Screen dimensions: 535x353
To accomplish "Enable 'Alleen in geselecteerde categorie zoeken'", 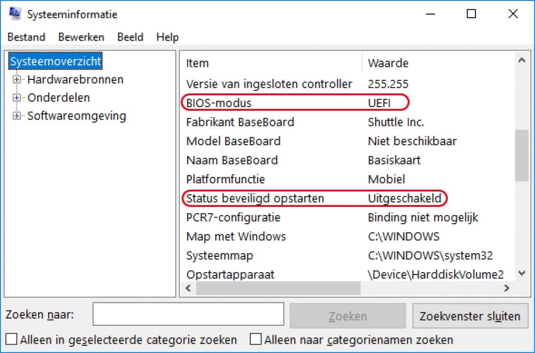I will (11, 339).
